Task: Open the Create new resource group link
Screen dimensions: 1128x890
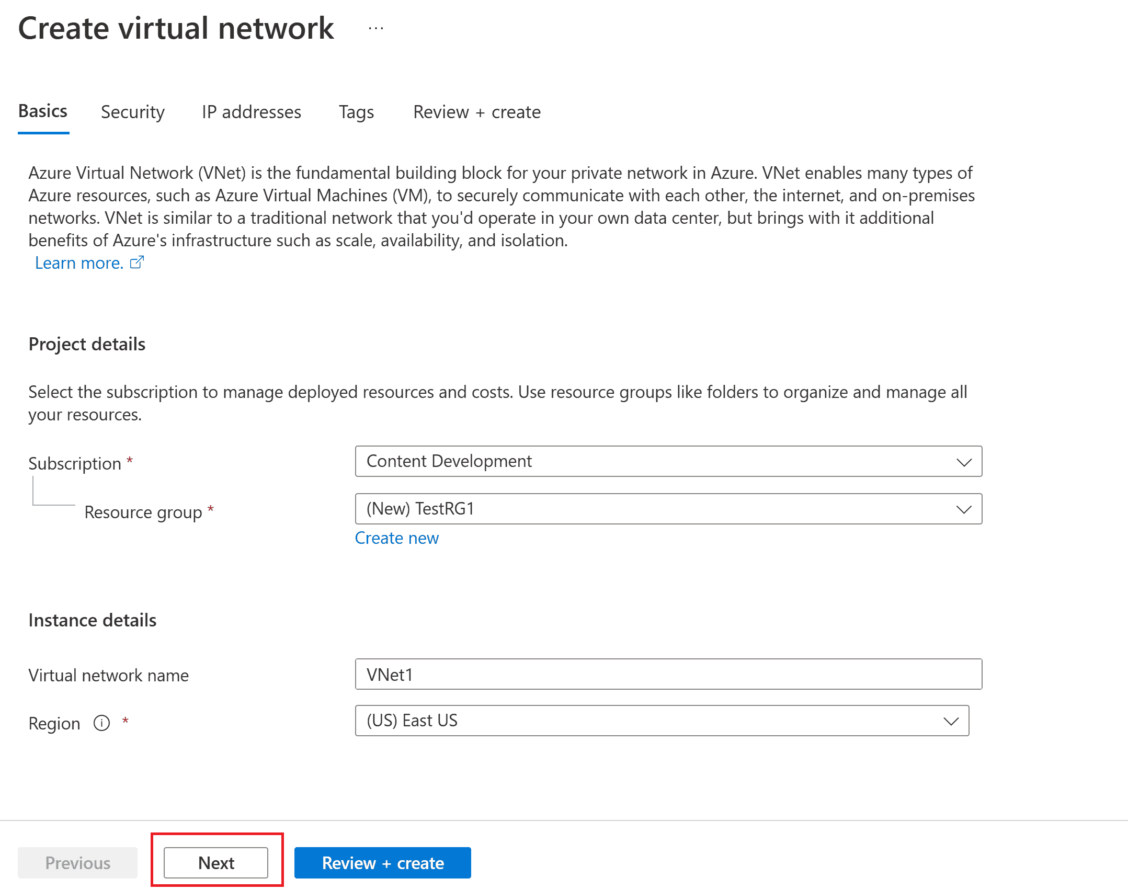Action: pyautogui.click(x=397, y=539)
